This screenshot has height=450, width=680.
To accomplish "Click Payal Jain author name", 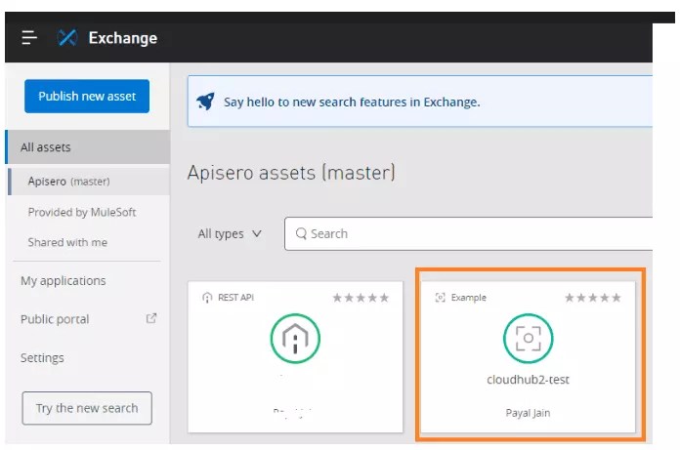I will coord(528,413).
